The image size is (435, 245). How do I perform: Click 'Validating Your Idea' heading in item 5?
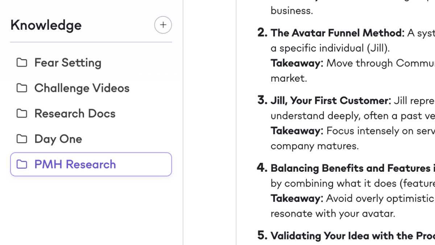point(352,236)
